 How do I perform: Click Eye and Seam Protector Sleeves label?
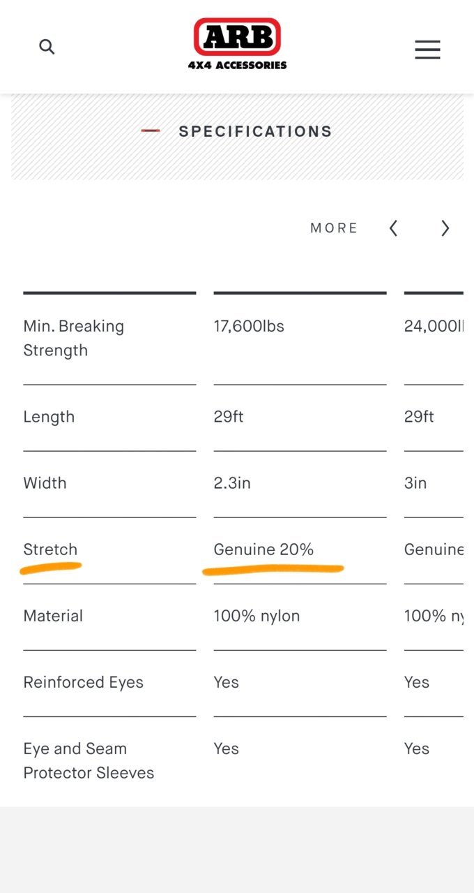pyautogui.click(x=89, y=760)
